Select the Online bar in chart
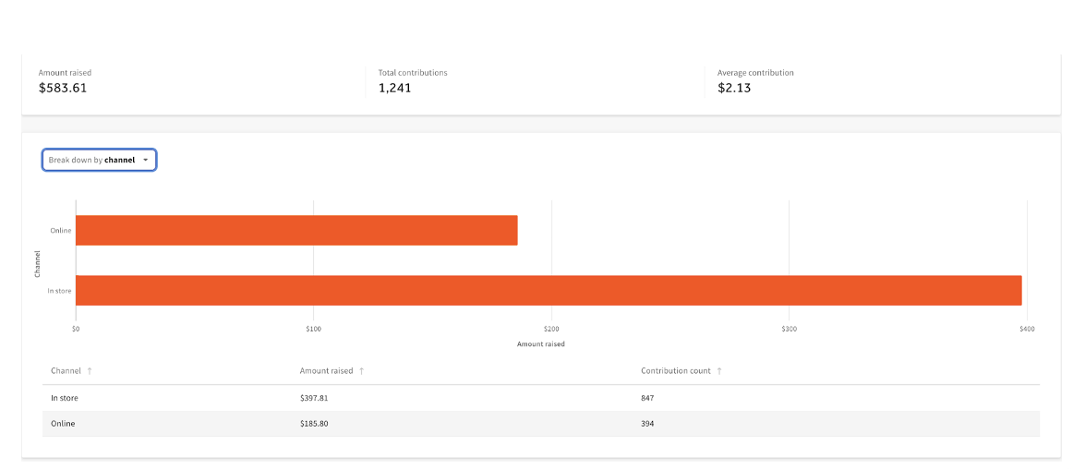1073x469 pixels. (295, 231)
